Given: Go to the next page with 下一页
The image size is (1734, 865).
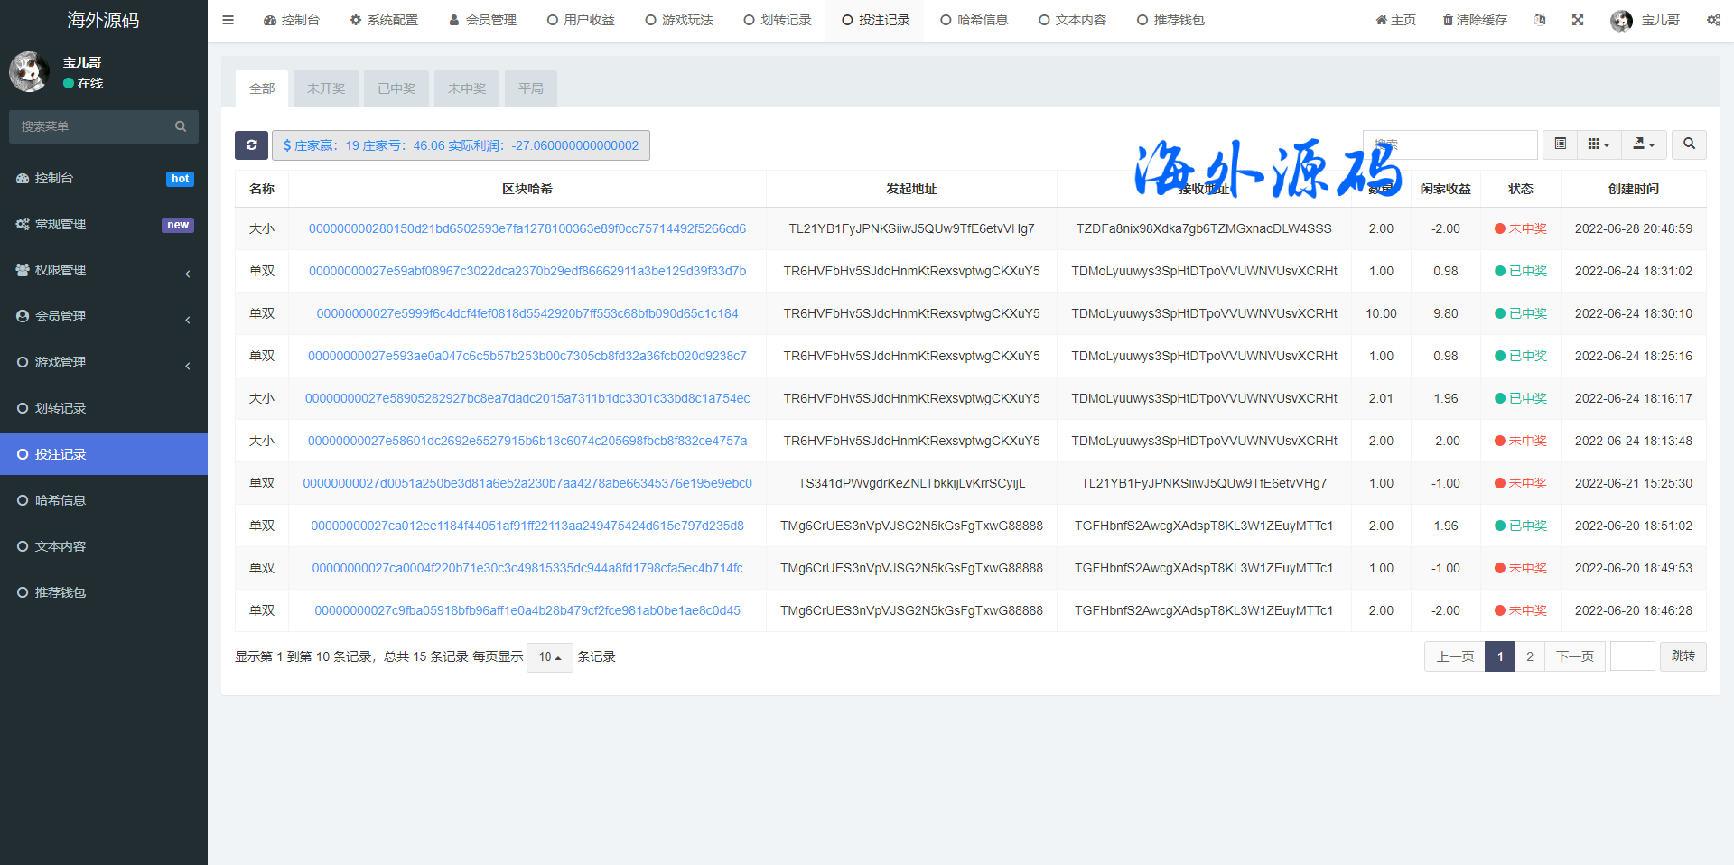Looking at the screenshot, I should (1575, 656).
